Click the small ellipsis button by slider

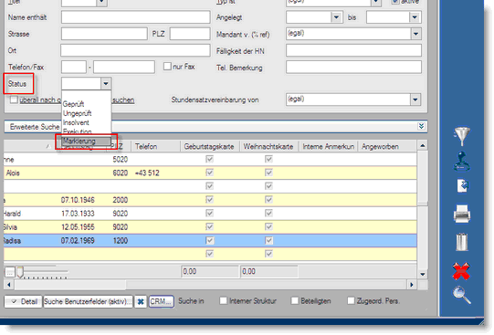(x=10, y=272)
